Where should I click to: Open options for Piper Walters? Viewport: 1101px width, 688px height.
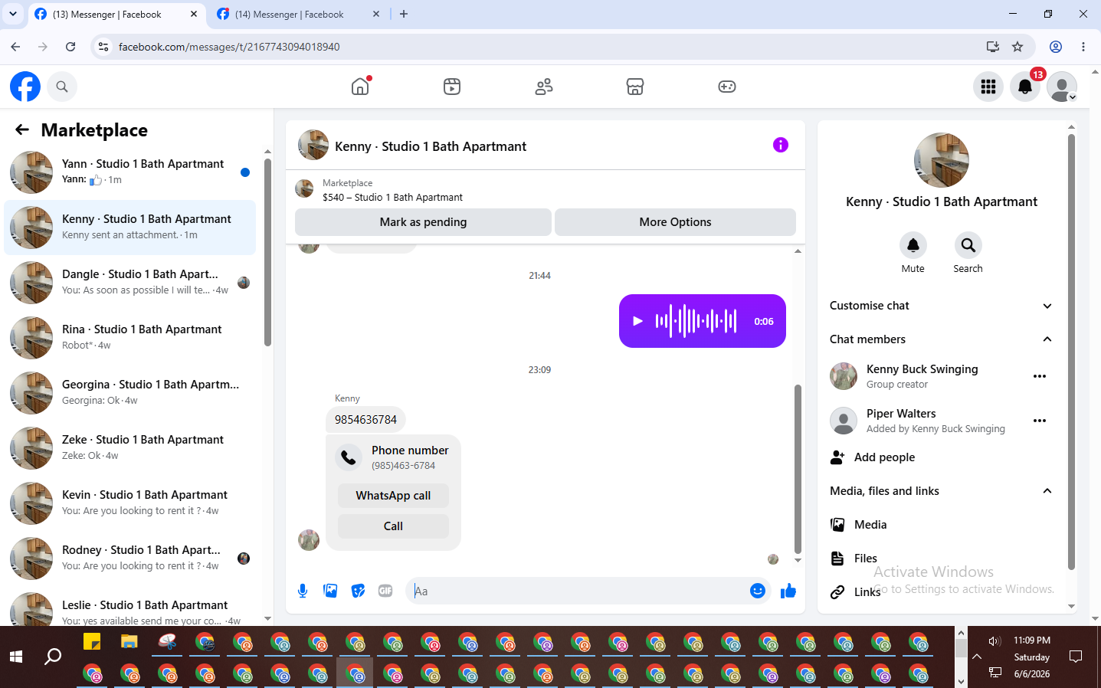[1040, 421]
